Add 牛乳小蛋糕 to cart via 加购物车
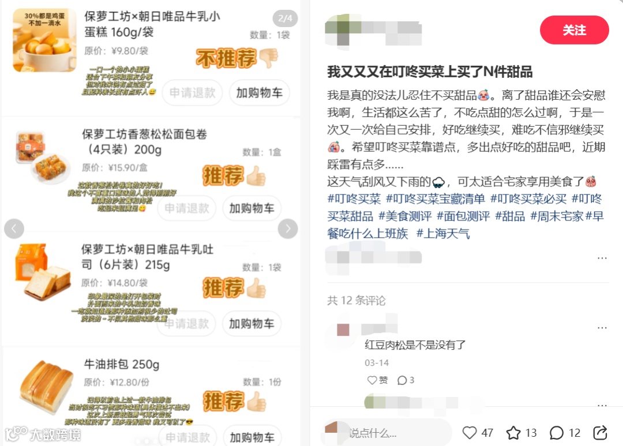This screenshot has width=623, height=446. (x=260, y=93)
